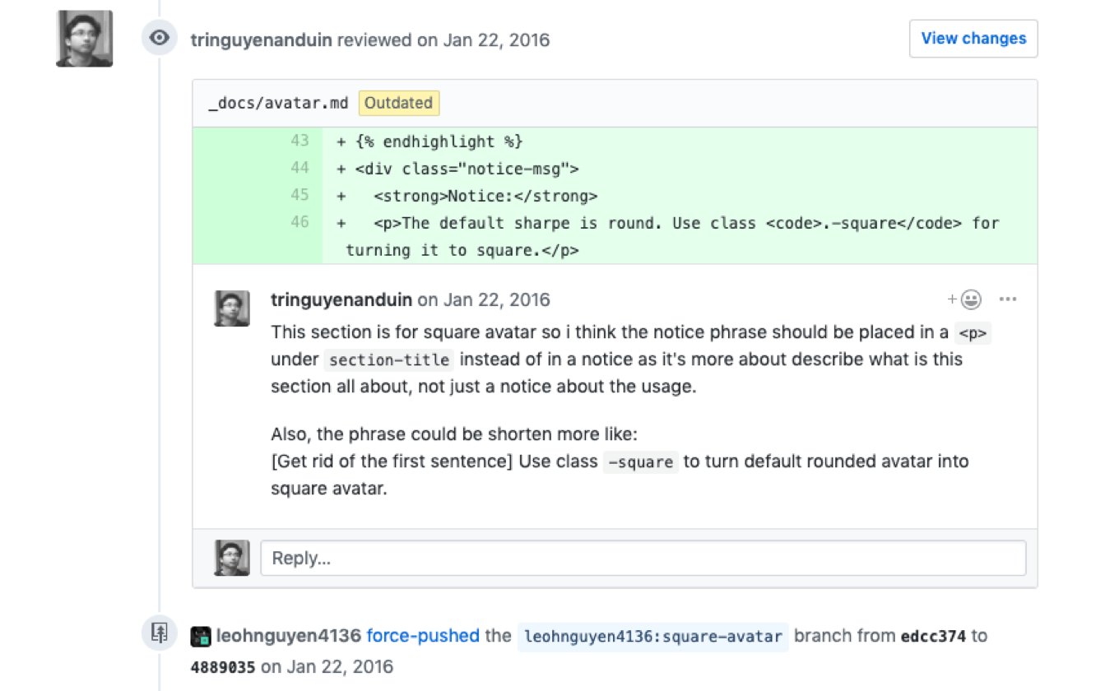This screenshot has width=1119, height=691.
Task: Open commit edcc374 link
Action: 933,636
